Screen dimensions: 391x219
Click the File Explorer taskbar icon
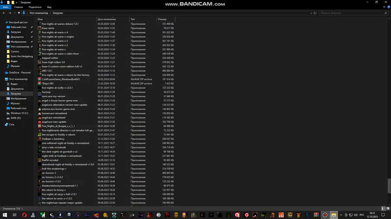[x=334, y=215]
